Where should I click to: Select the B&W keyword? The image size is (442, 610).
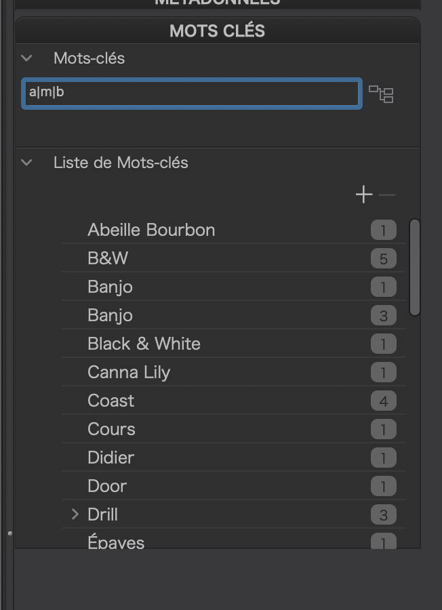click(x=108, y=258)
